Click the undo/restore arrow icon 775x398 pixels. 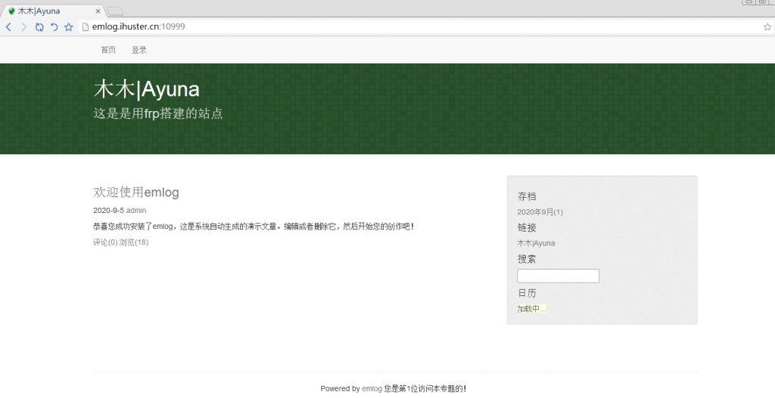(x=54, y=26)
